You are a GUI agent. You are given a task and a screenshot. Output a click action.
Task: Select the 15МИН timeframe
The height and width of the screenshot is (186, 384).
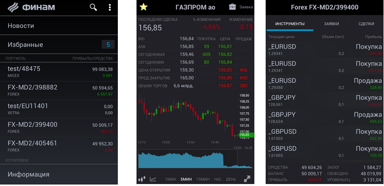203,179
